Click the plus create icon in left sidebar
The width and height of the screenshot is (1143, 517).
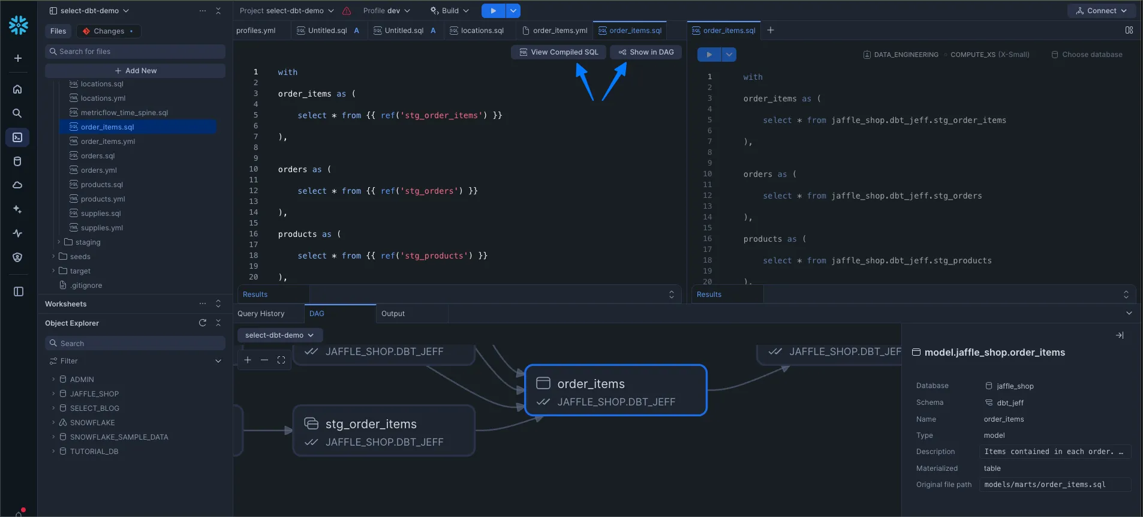tap(18, 58)
